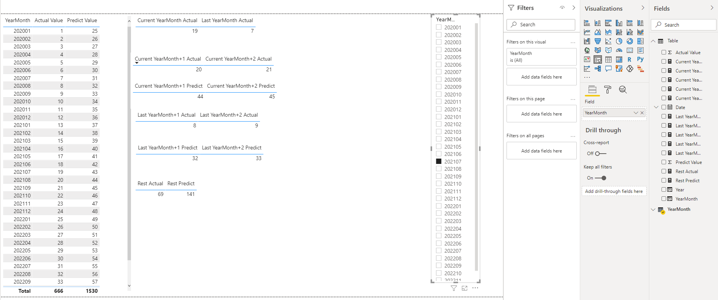Collapse the Visualizations pane chevron

tap(643, 8)
